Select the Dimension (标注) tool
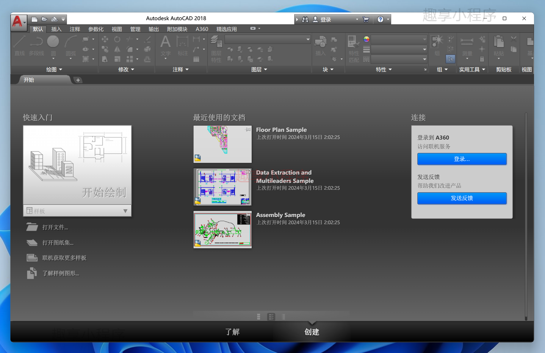Viewport: 545px width, 353px height. coord(183,45)
